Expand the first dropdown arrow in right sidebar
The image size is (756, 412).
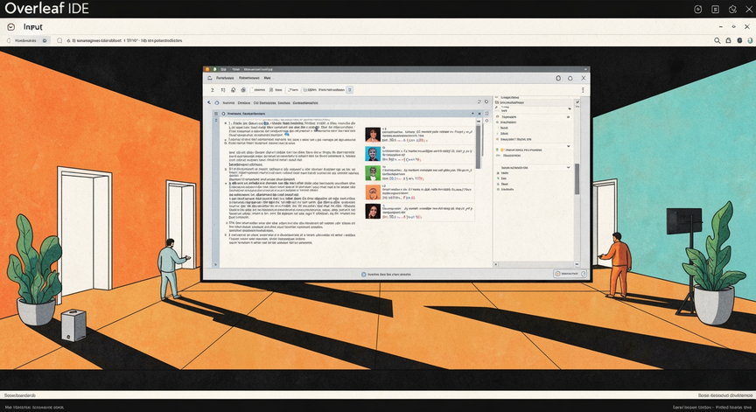pyautogui.click(x=570, y=107)
